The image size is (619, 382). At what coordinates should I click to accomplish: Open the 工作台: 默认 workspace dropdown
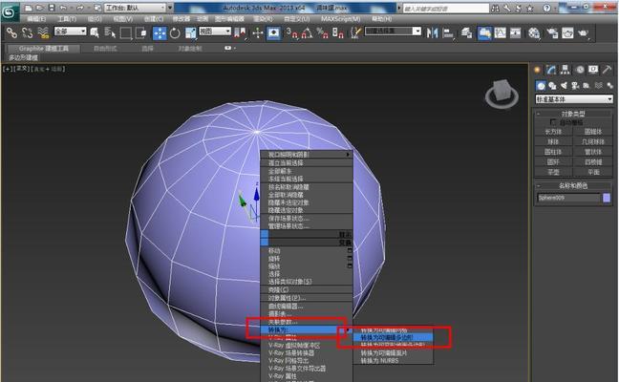pyautogui.click(x=135, y=8)
